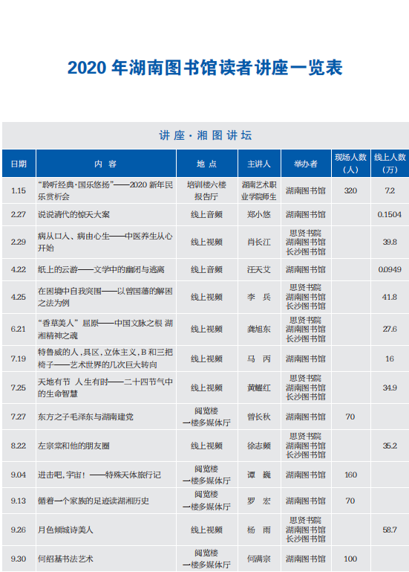The height and width of the screenshot is (572, 409).
Task: Select the date cell 1.15
Action: tap(19, 190)
